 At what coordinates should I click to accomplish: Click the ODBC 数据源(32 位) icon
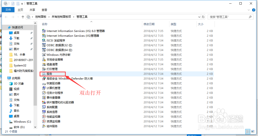click(44, 45)
